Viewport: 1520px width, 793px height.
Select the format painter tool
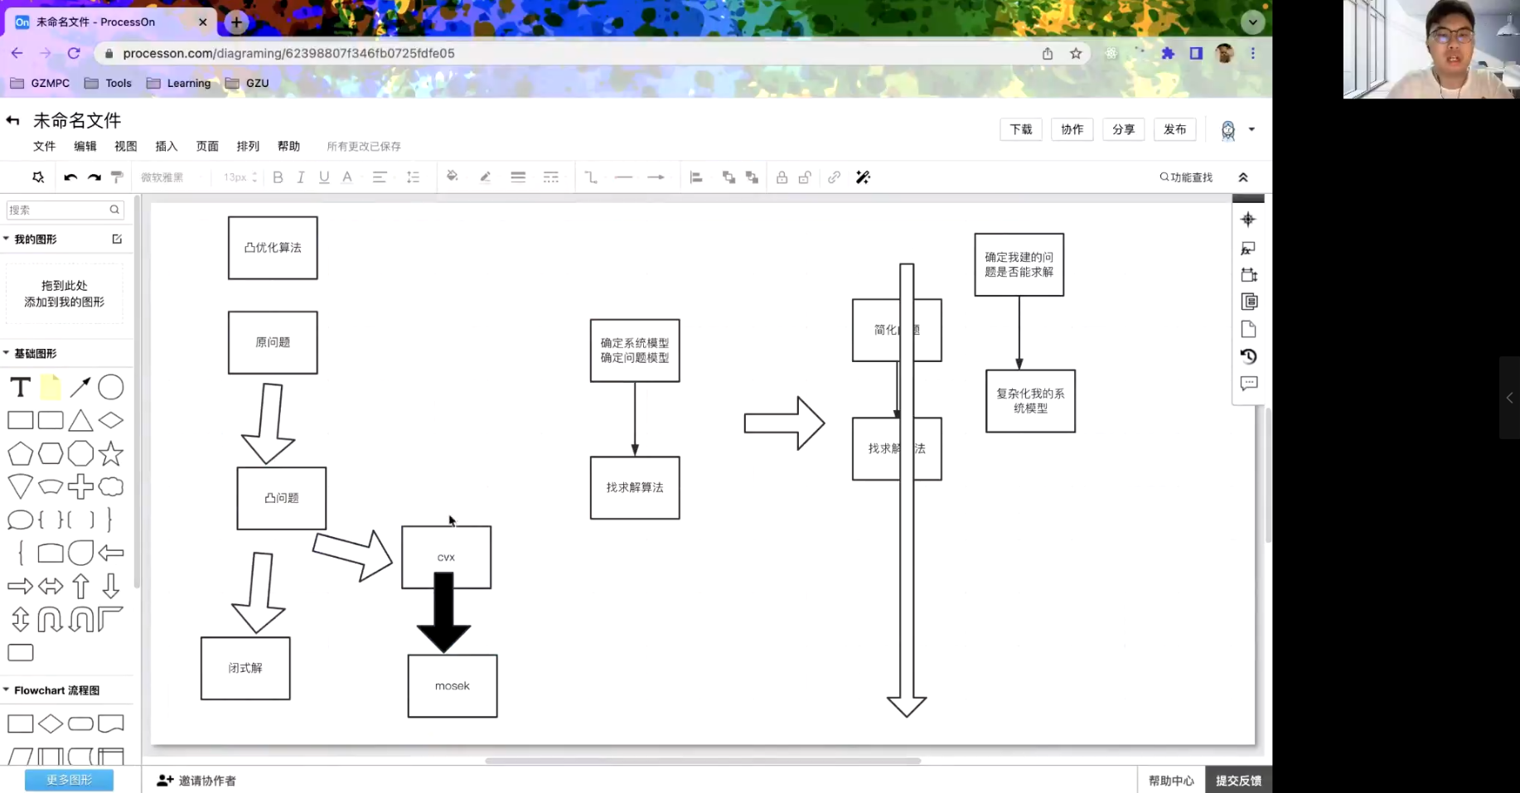[117, 177]
